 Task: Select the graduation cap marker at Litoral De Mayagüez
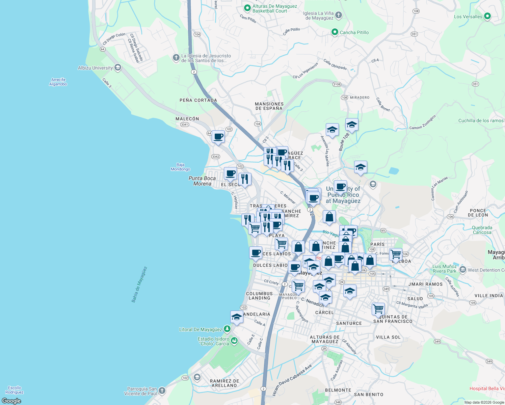[x=237, y=316]
